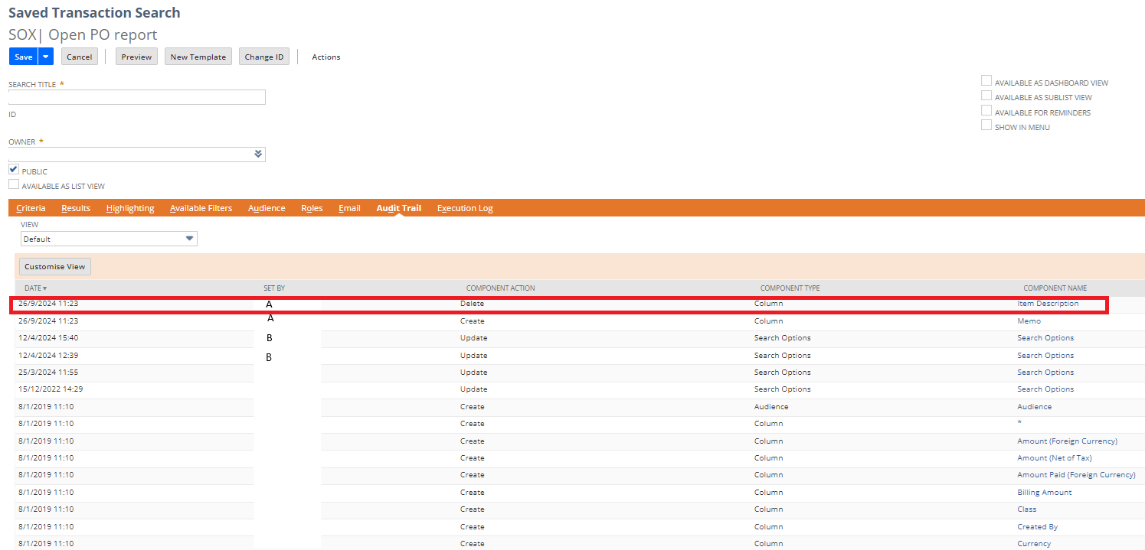1145x550 pixels.
Task: Enable "Available as Dashboard View"
Action: 986,80
